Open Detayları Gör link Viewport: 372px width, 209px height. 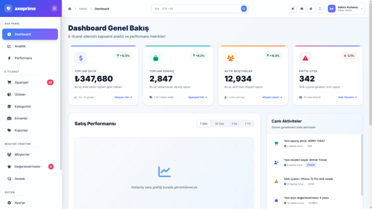(x=123, y=97)
